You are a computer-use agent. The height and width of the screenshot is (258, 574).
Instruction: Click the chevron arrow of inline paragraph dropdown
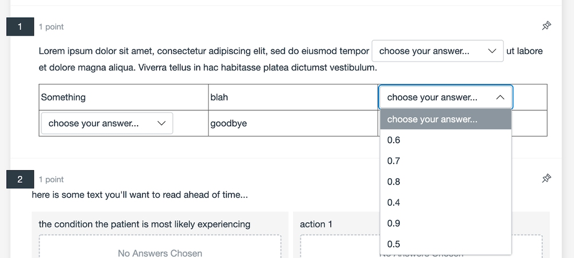point(492,51)
